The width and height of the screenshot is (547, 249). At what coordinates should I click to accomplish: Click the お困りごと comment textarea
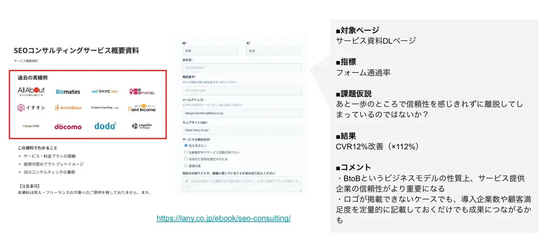(242, 184)
